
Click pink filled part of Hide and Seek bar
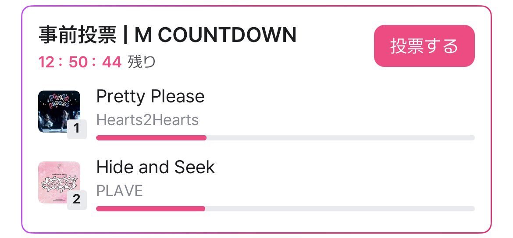pyautogui.click(x=150, y=209)
